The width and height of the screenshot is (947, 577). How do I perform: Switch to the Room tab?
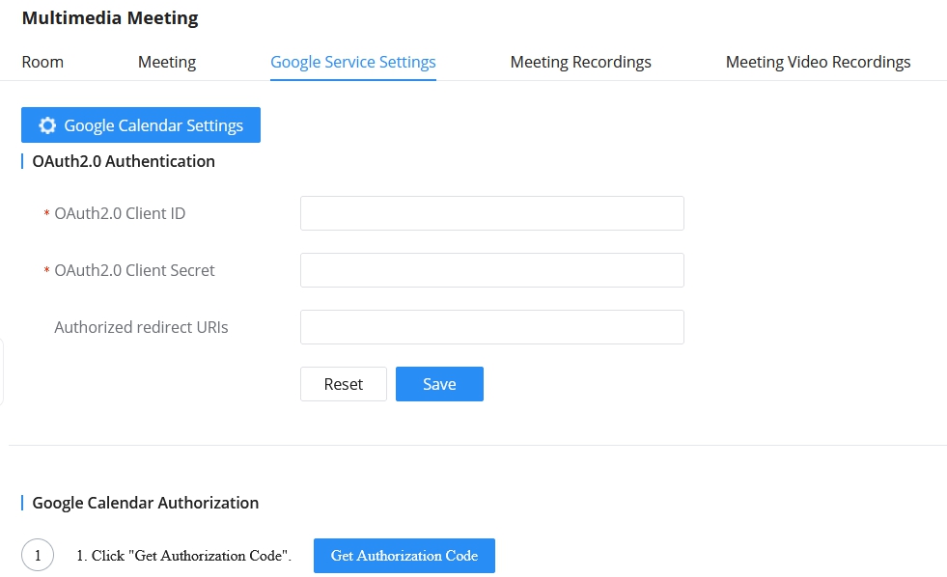tap(42, 62)
